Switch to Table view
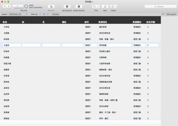The width and height of the screenshot is (178, 126). pos(48,14)
